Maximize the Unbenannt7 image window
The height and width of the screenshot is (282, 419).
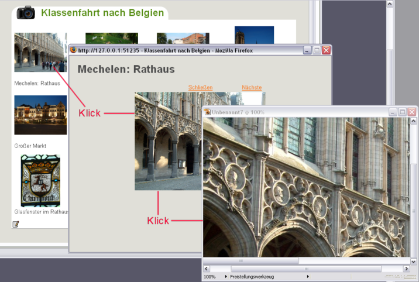pos(402,112)
